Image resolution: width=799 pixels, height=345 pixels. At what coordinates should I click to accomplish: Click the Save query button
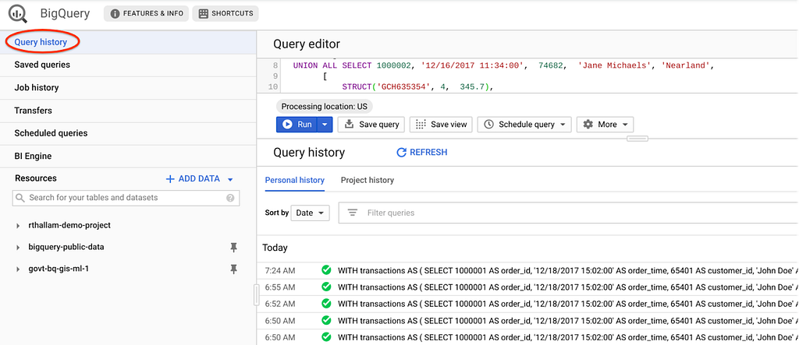pos(371,124)
